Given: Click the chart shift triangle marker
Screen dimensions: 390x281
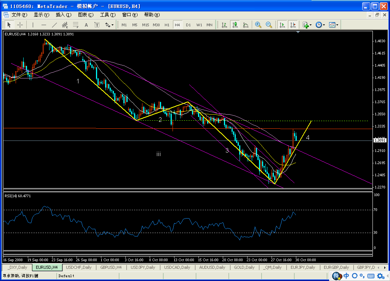Looking at the screenshot, I should 298,32.
